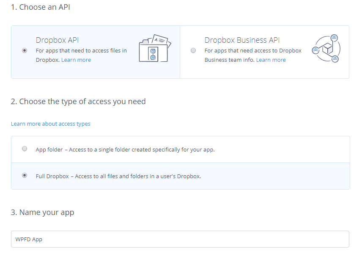Click 'For apps that need access to Dropbox' text

coord(253,51)
